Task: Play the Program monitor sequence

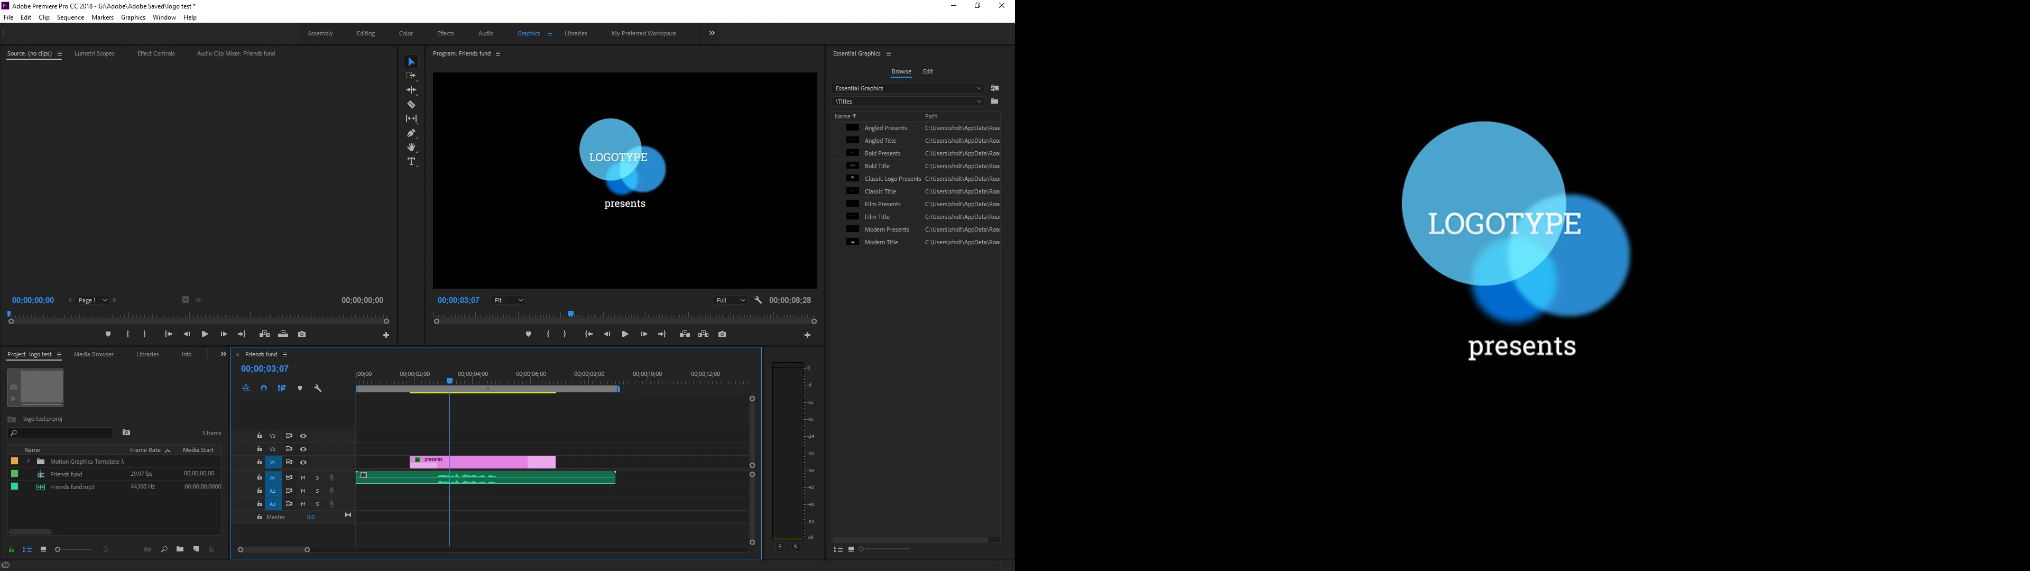Action: click(625, 334)
